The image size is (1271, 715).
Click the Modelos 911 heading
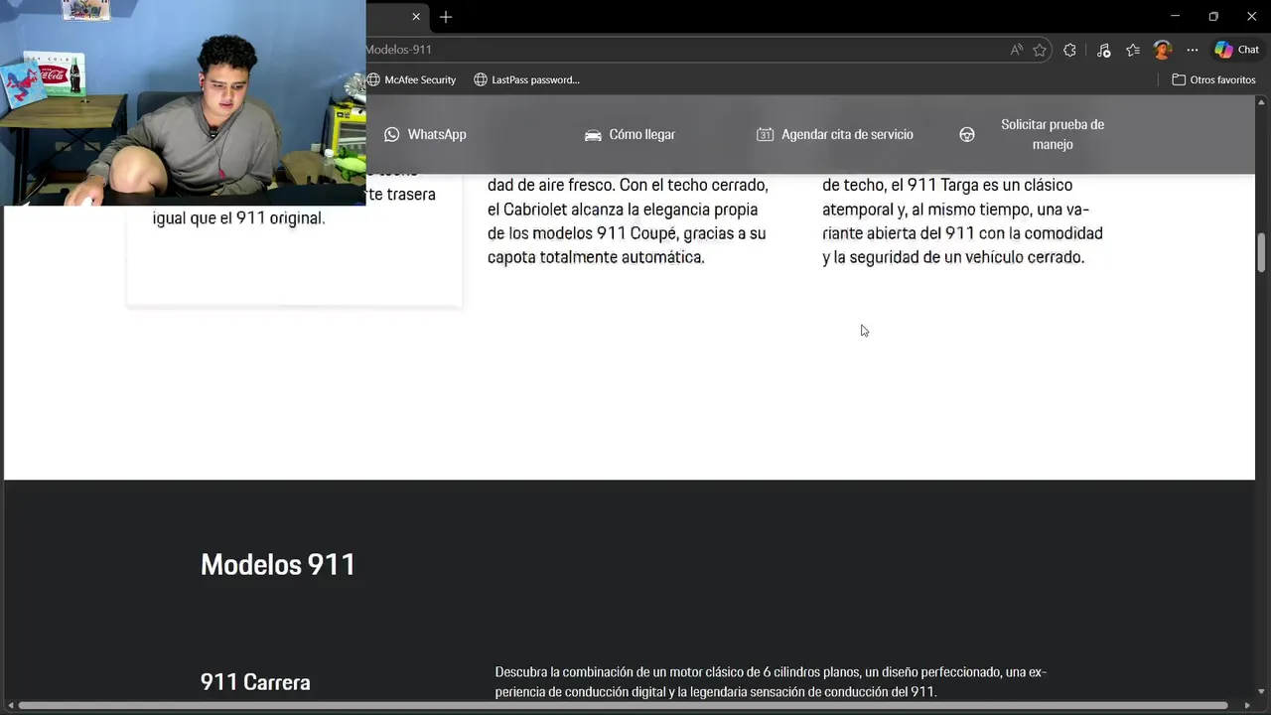(278, 564)
